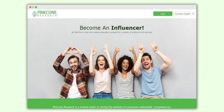Click the heart-shaped hand gesture
224x112 pixels.
tap(73, 50)
